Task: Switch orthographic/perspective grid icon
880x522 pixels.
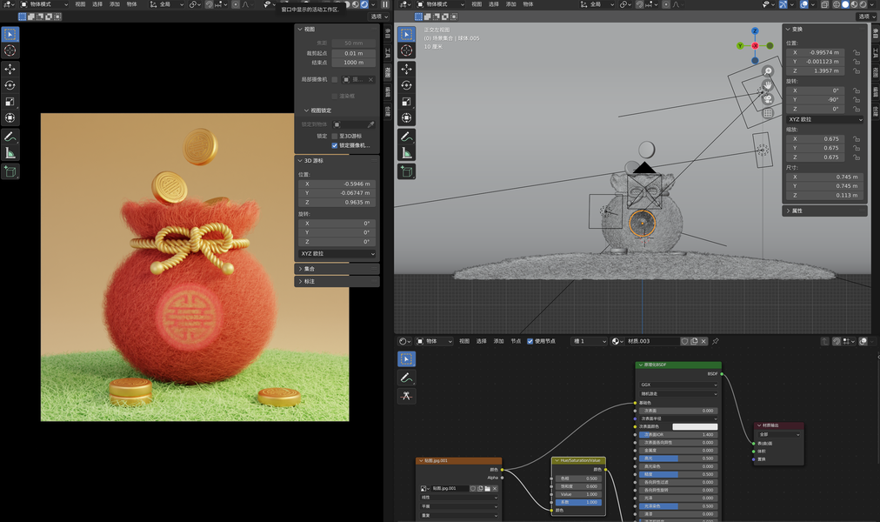Action: tap(767, 113)
